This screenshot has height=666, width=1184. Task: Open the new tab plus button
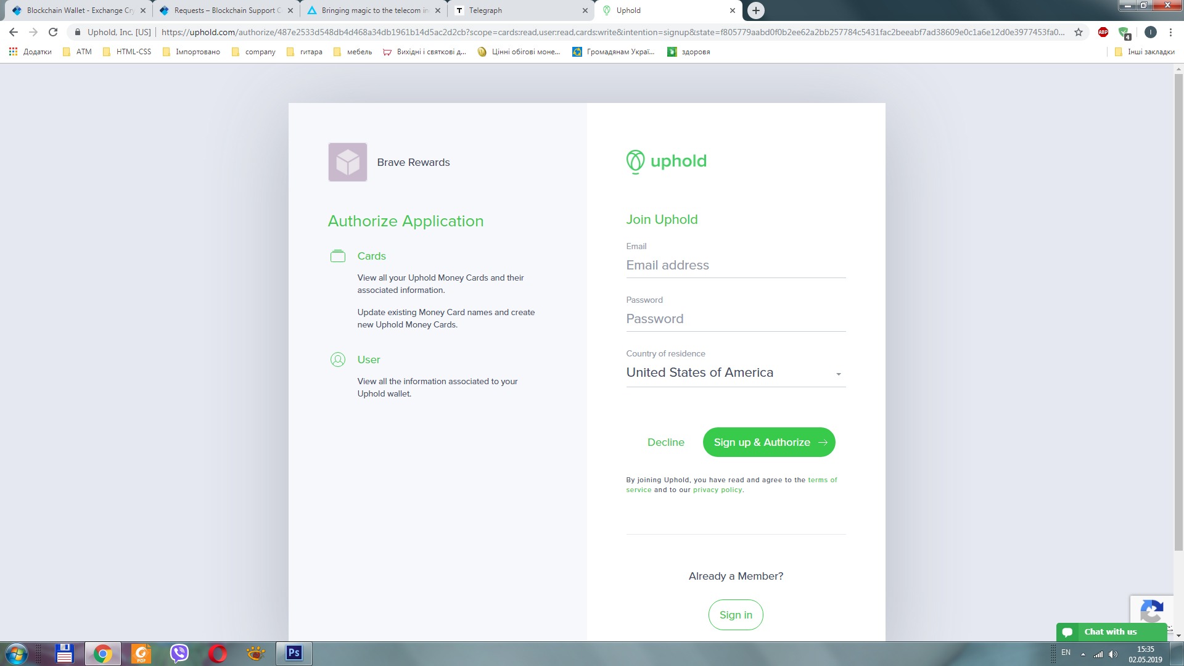coord(755,10)
